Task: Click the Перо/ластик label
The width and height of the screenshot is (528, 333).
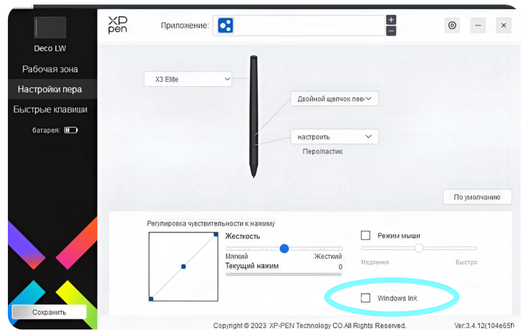Action: (323, 152)
